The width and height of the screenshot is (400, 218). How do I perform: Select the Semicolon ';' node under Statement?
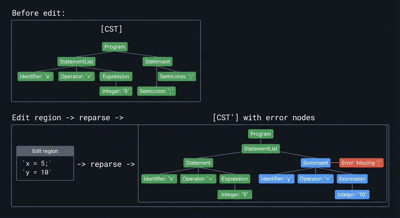tap(176, 76)
